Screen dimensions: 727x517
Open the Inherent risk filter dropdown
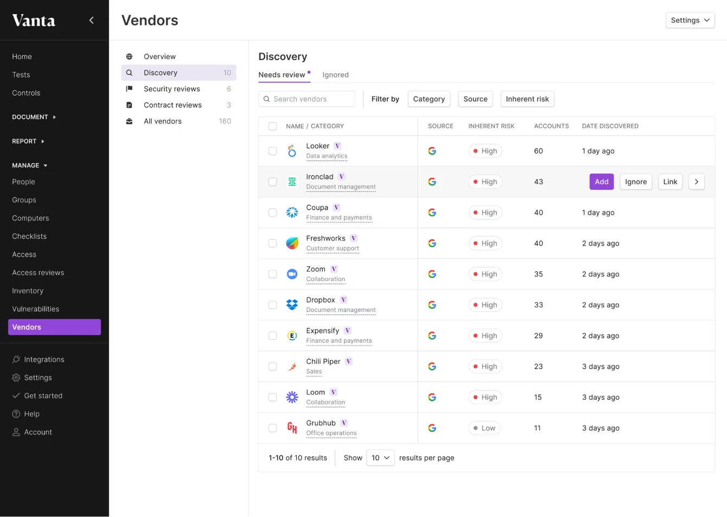tap(527, 99)
